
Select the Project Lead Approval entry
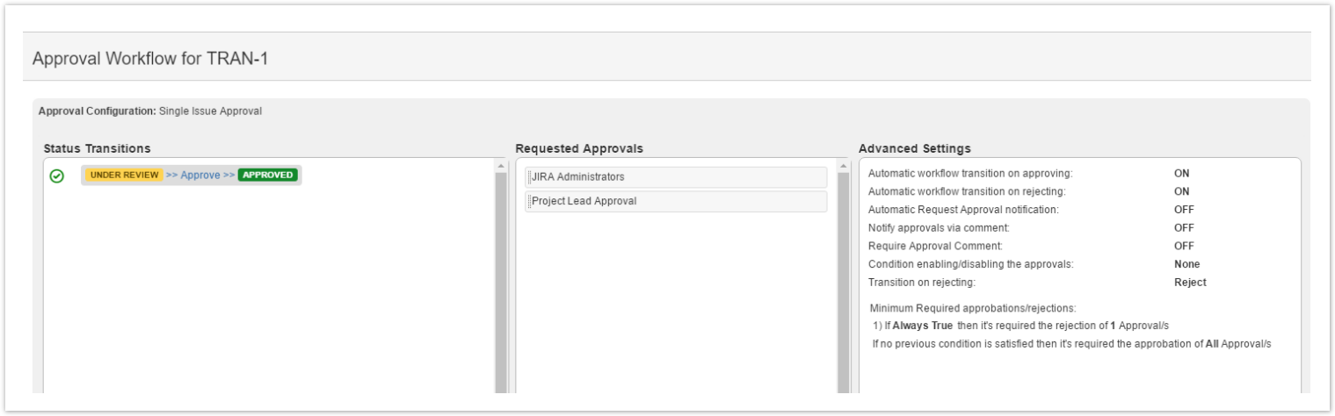click(677, 202)
